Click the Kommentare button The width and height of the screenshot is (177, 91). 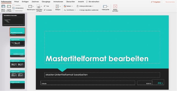point(169,2)
